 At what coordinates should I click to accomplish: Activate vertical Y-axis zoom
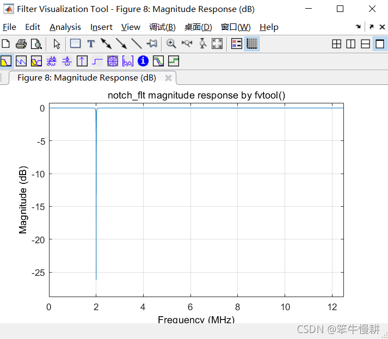coord(202,44)
